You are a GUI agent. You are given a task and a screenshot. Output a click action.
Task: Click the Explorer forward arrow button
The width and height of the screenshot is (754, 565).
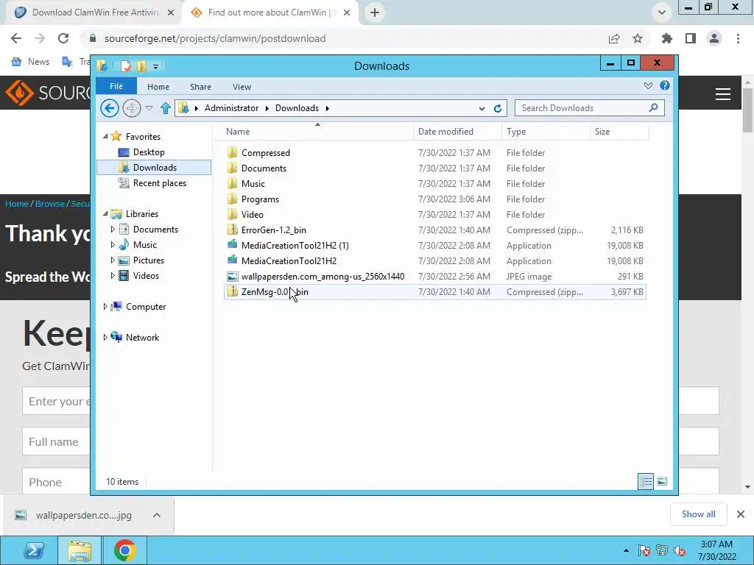tap(131, 108)
